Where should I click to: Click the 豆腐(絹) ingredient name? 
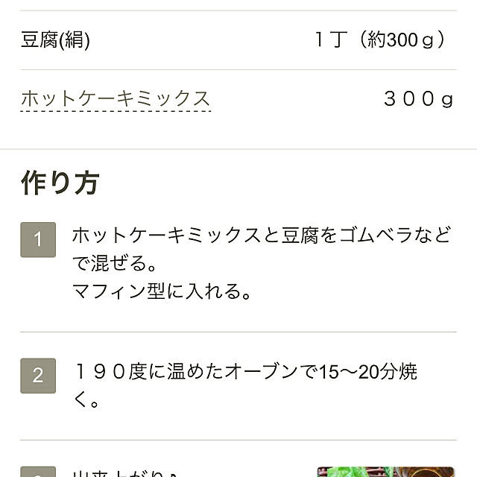pos(56,40)
